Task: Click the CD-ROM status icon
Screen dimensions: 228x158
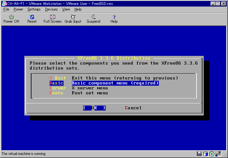Action: 212,154
